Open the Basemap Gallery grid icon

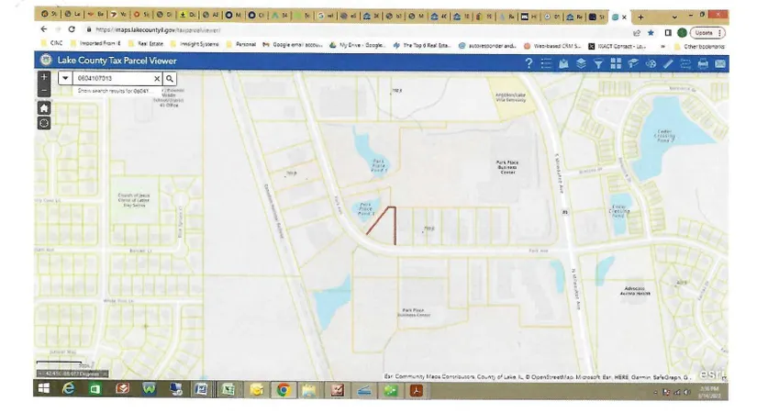click(616, 62)
